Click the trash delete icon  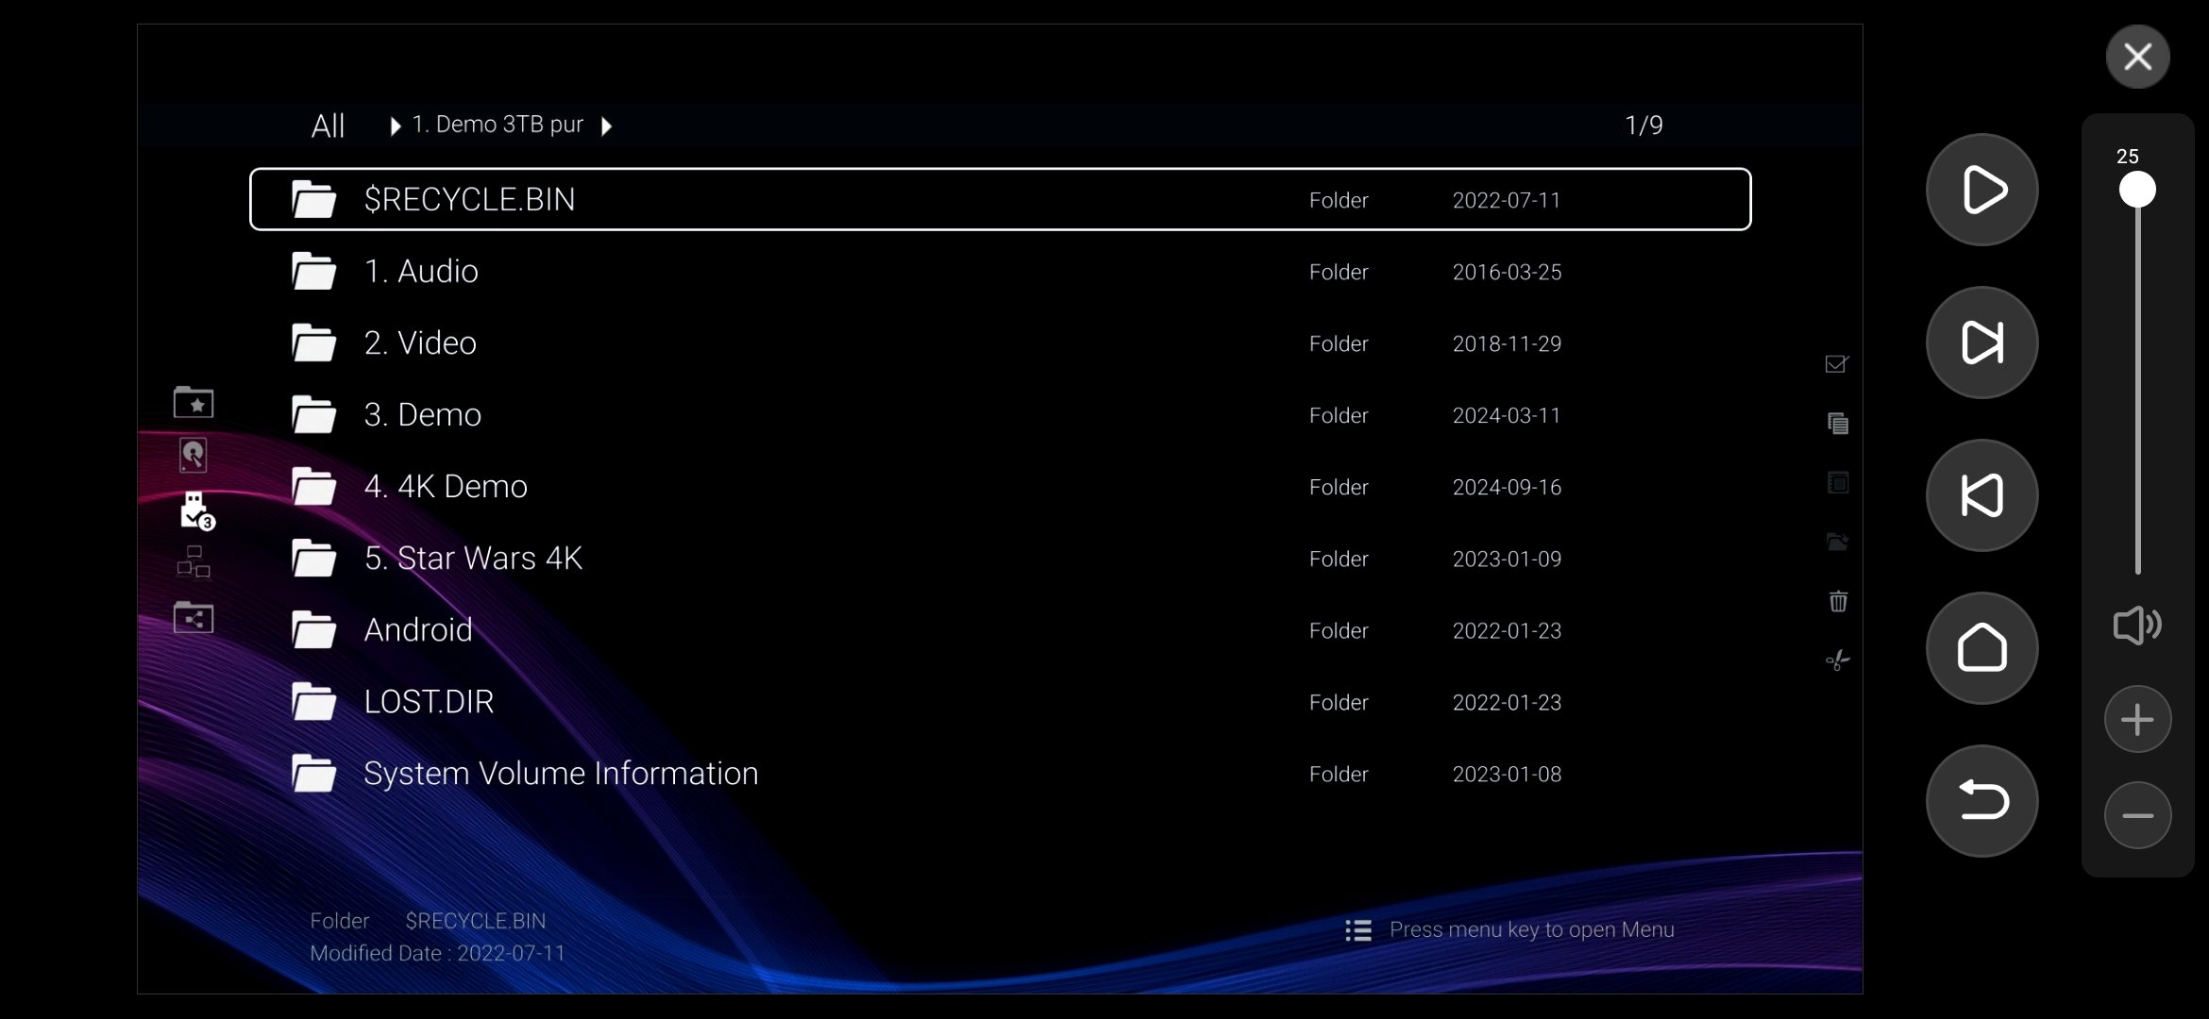pyautogui.click(x=1837, y=601)
